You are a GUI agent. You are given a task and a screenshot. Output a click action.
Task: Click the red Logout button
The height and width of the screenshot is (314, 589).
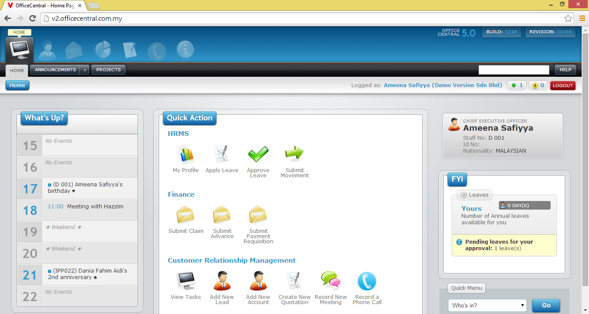point(563,85)
